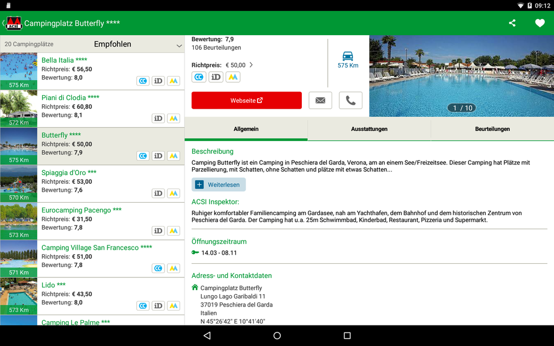The image size is (554, 346).
Task: Tap the pool photo gallery image
Action: coord(461,76)
